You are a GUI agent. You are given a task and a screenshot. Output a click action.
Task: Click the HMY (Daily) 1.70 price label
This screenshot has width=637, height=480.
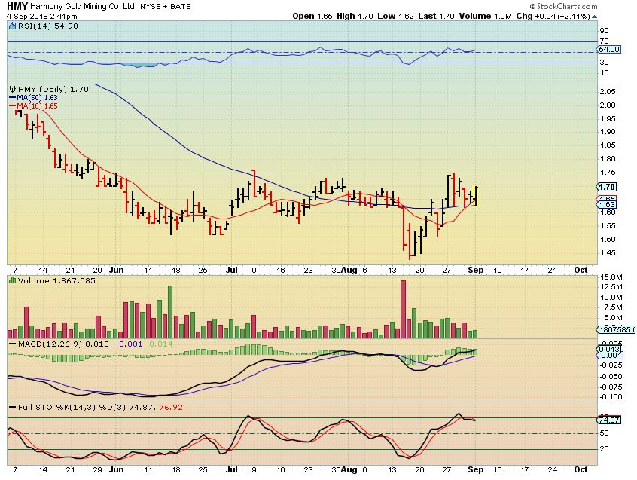53,89
